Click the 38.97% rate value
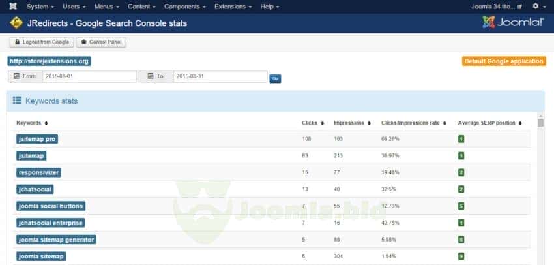The image size is (554, 265). (390, 156)
